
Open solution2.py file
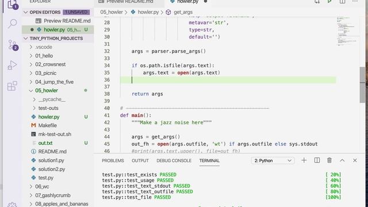point(52,169)
